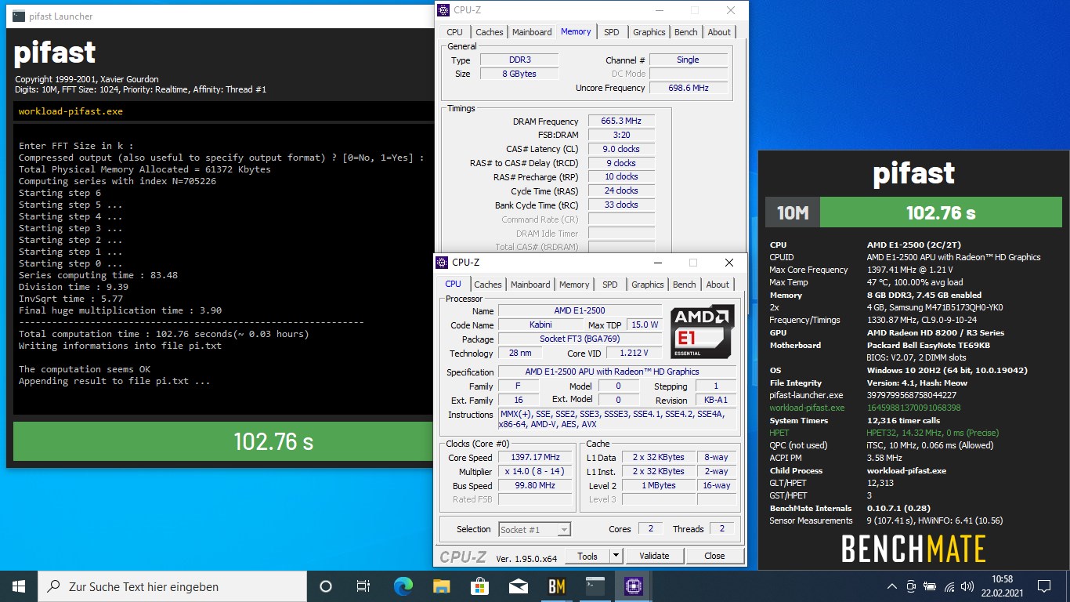Open the volume speaker tray icon
1070x602 pixels.
tap(968, 586)
